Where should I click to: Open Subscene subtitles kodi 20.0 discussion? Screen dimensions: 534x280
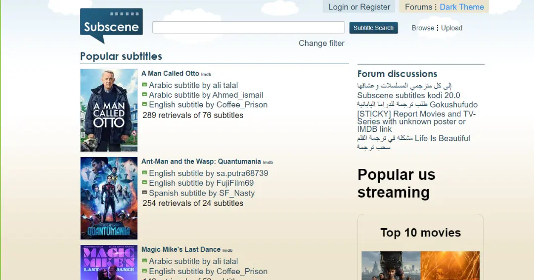tap(409, 95)
